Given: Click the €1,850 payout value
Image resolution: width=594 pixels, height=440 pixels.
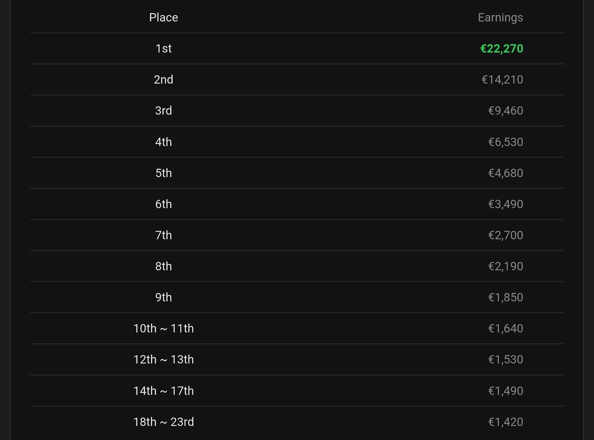Looking at the screenshot, I should (505, 297).
